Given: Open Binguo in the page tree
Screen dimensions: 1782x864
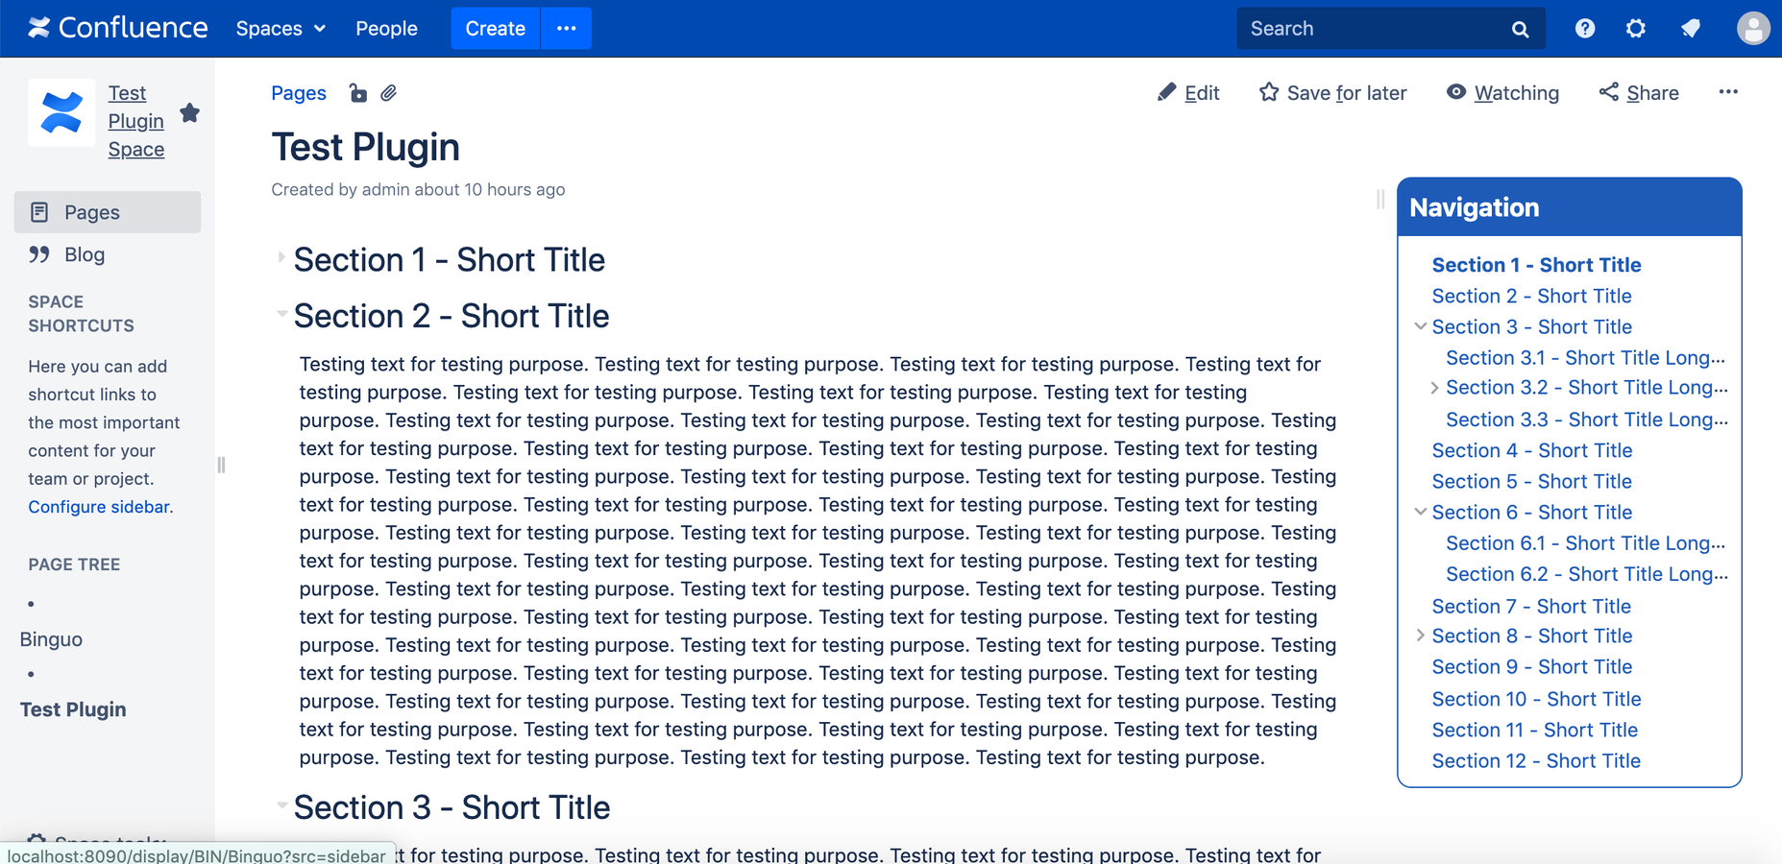Looking at the screenshot, I should (51, 639).
